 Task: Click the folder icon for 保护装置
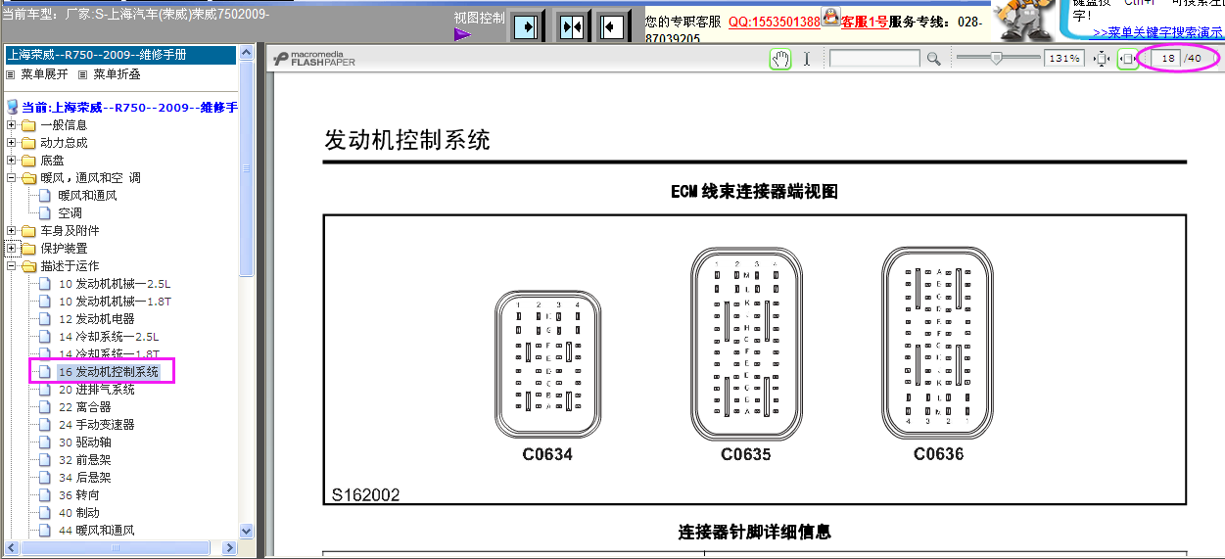(28, 249)
